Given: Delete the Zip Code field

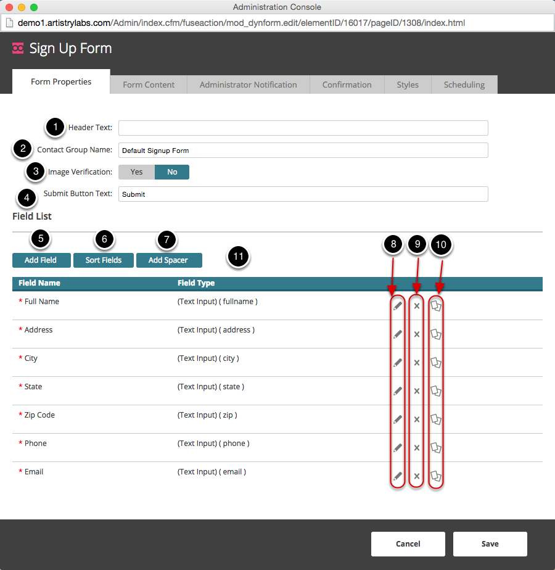Looking at the screenshot, I should tap(417, 419).
